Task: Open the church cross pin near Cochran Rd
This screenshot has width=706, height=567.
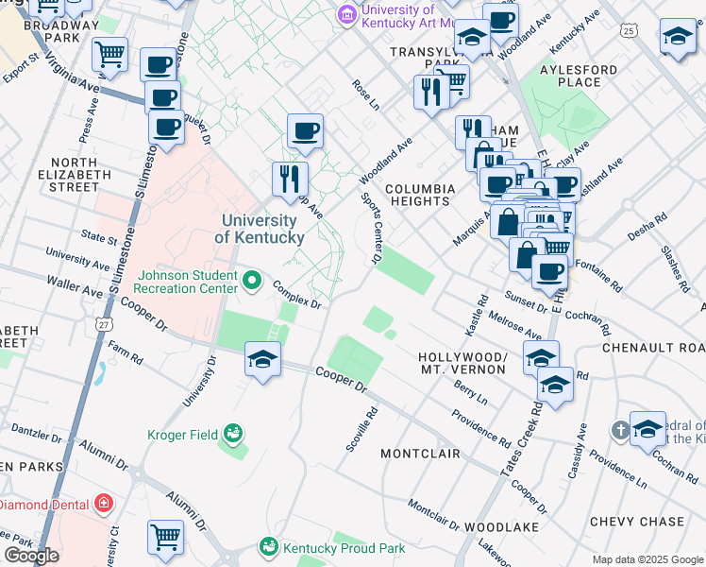Action: 620,430
